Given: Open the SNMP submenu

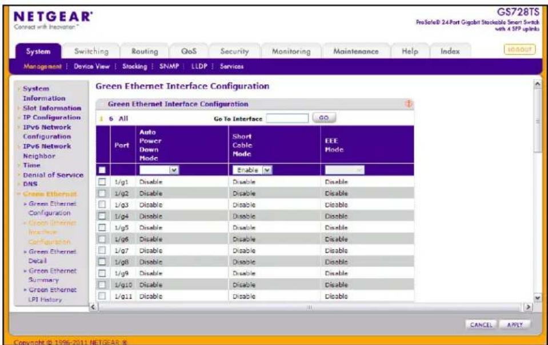Looking at the screenshot, I should (x=169, y=66).
